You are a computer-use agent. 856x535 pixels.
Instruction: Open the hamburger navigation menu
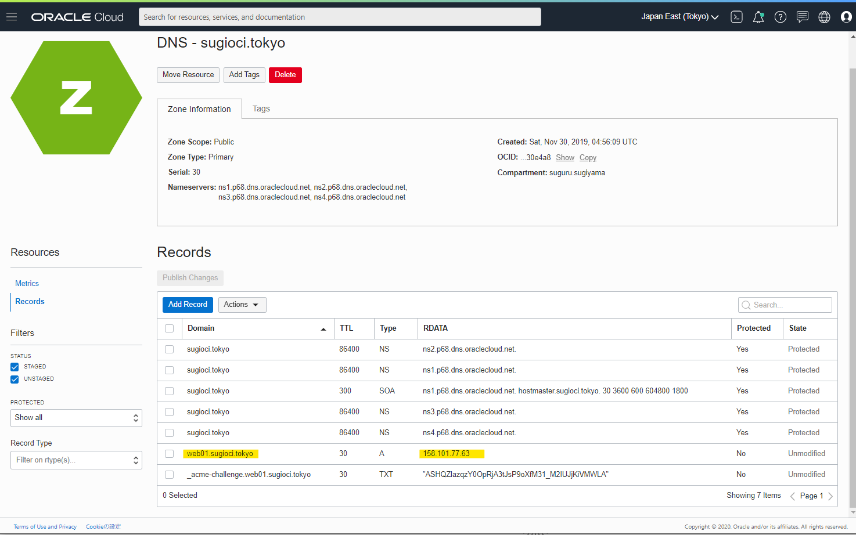[12, 17]
